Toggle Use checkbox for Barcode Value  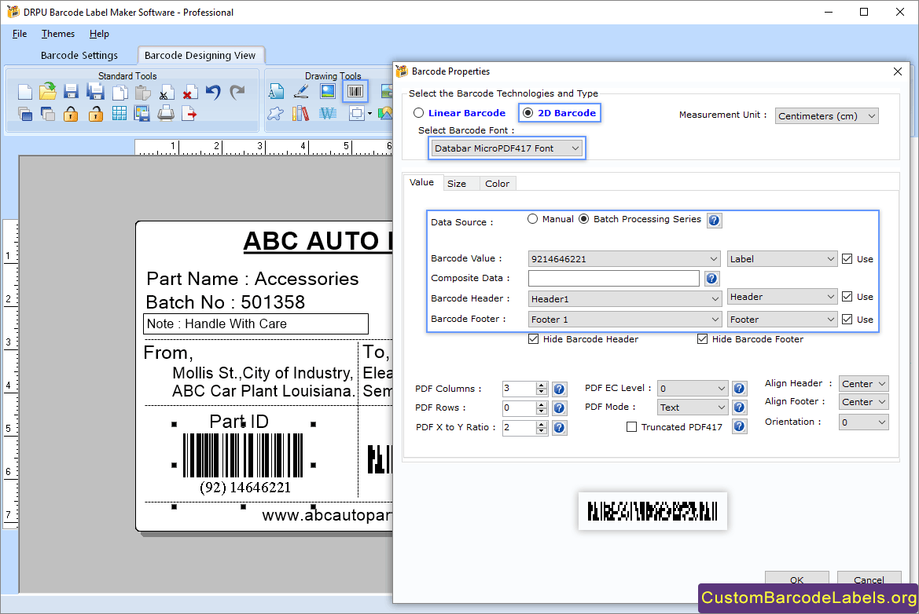847,258
